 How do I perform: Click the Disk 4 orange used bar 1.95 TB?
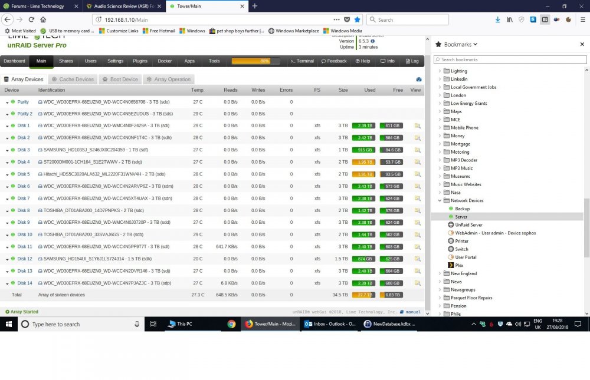pyautogui.click(x=363, y=162)
